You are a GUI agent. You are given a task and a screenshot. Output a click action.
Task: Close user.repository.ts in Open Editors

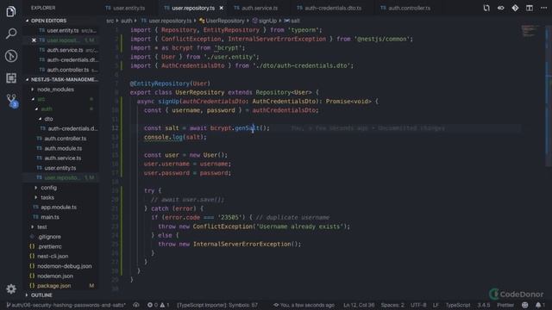(x=34, y=40)
